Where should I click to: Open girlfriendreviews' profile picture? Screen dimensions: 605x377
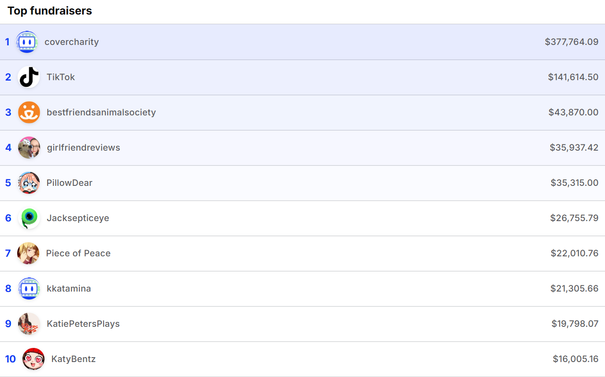[29, 148]
